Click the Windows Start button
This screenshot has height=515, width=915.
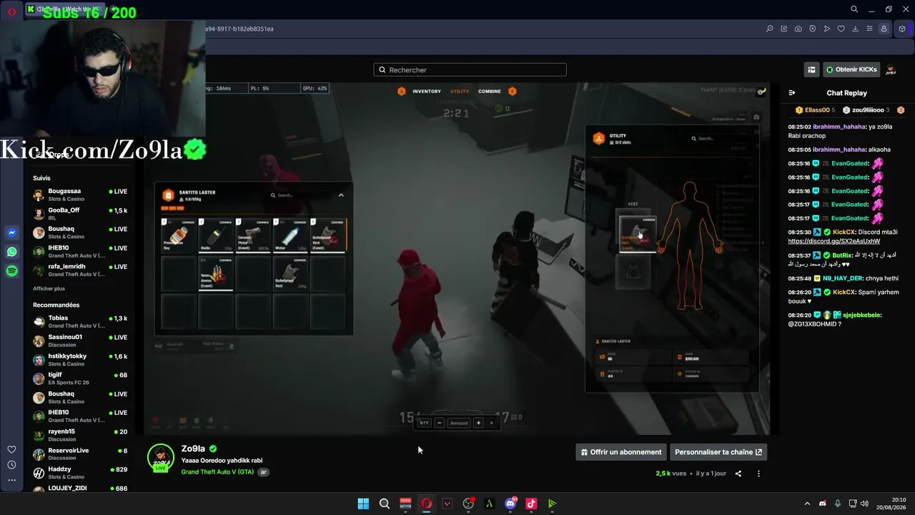pyautogui.click(x=363, y=504)
